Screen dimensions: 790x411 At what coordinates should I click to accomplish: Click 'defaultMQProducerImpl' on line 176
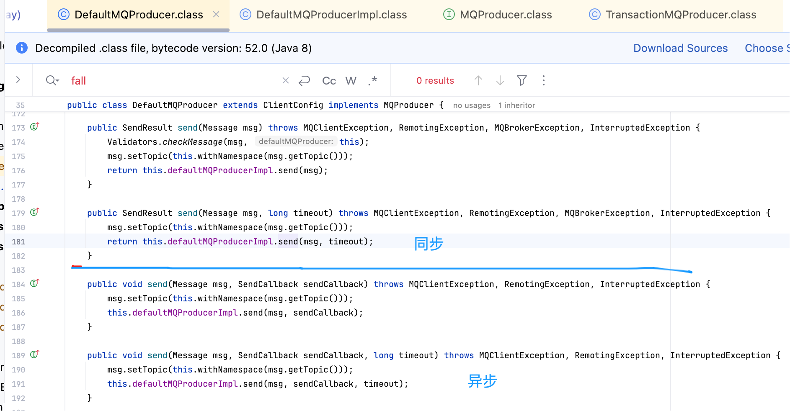220,170
